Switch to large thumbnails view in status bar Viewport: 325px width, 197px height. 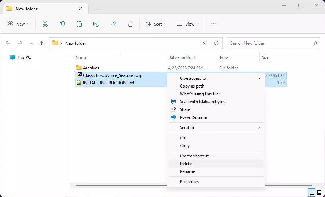(319, 193)
